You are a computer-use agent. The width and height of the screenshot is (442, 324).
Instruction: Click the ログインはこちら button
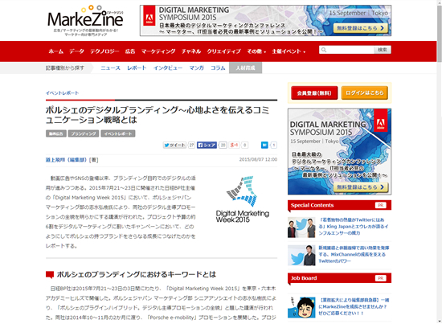pos(365,92)
